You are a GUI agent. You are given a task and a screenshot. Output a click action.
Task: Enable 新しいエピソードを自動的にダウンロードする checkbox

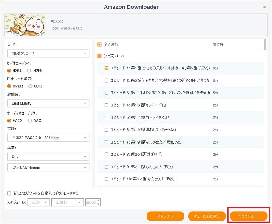coord(9,193)
